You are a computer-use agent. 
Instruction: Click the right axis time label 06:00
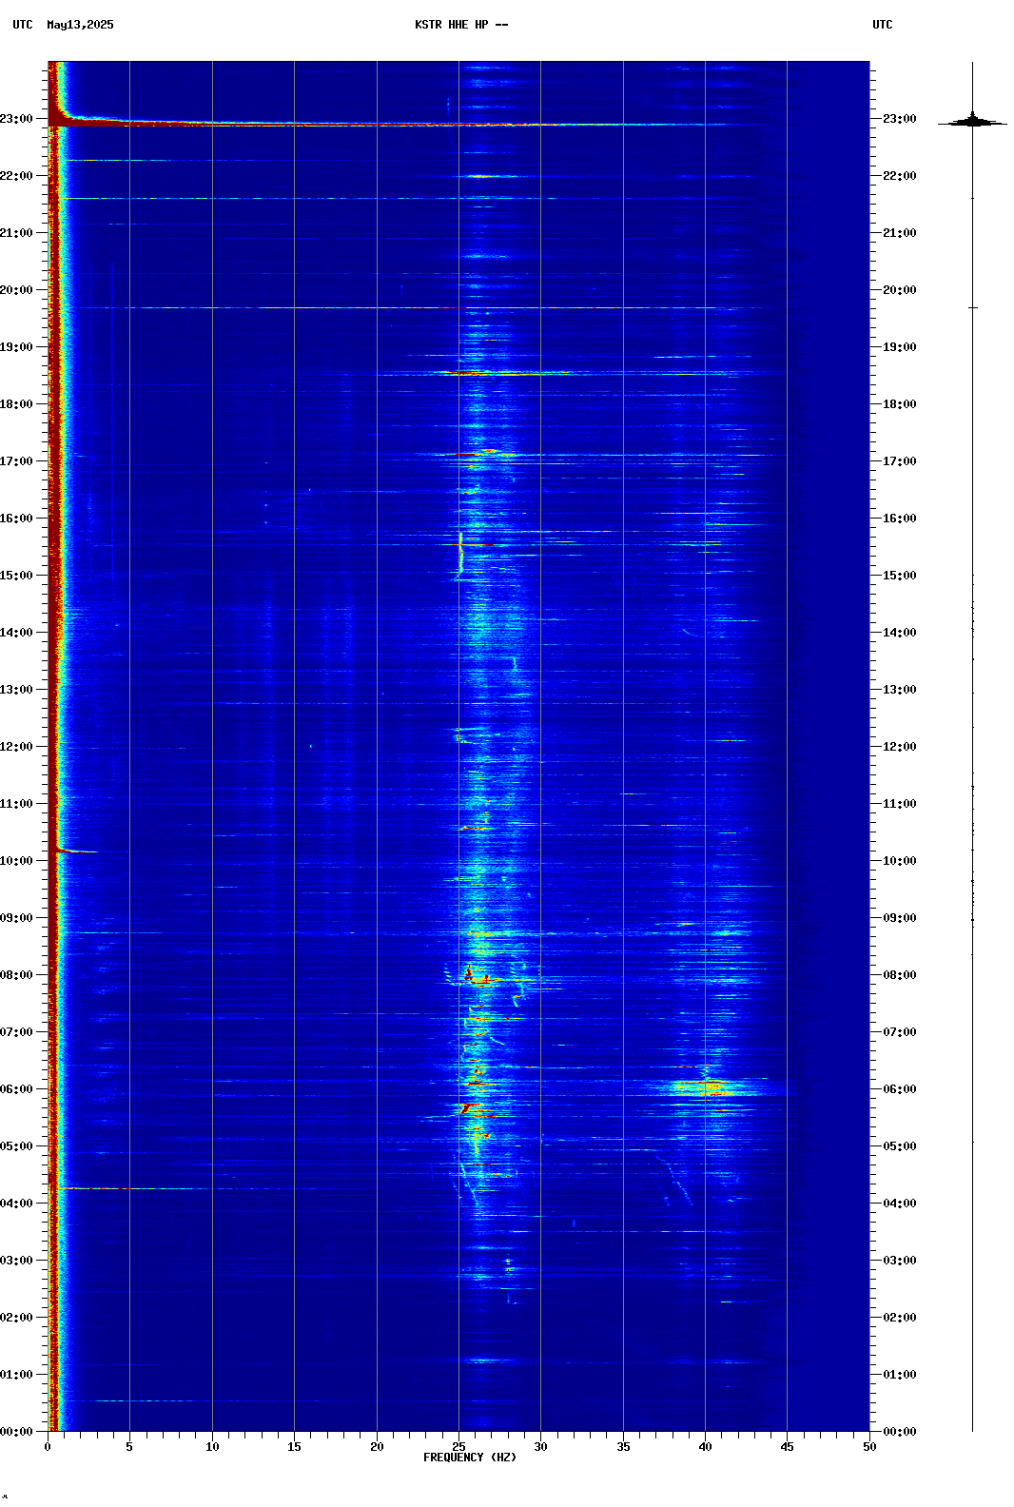pos(900,1089)
